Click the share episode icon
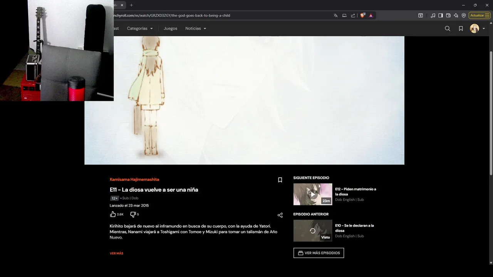 pyautogui.click(x=280, y=215)
